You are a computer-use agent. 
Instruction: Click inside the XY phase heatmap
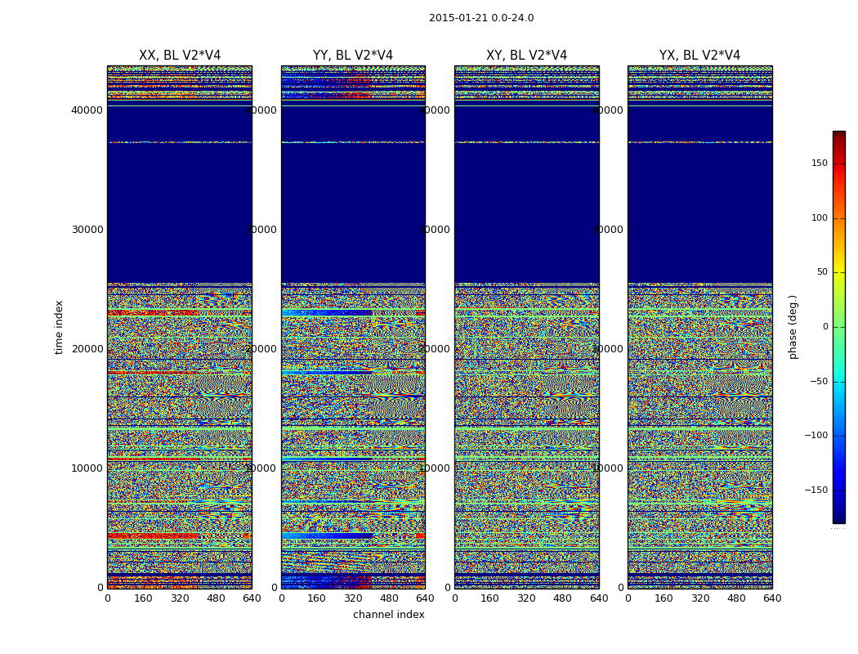coord(527,327)
